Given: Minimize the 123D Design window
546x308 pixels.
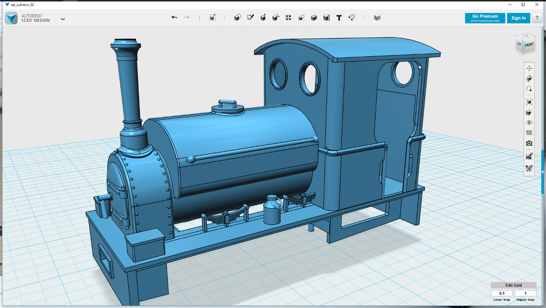Looking at the screenshot, I should pos(511,4).
